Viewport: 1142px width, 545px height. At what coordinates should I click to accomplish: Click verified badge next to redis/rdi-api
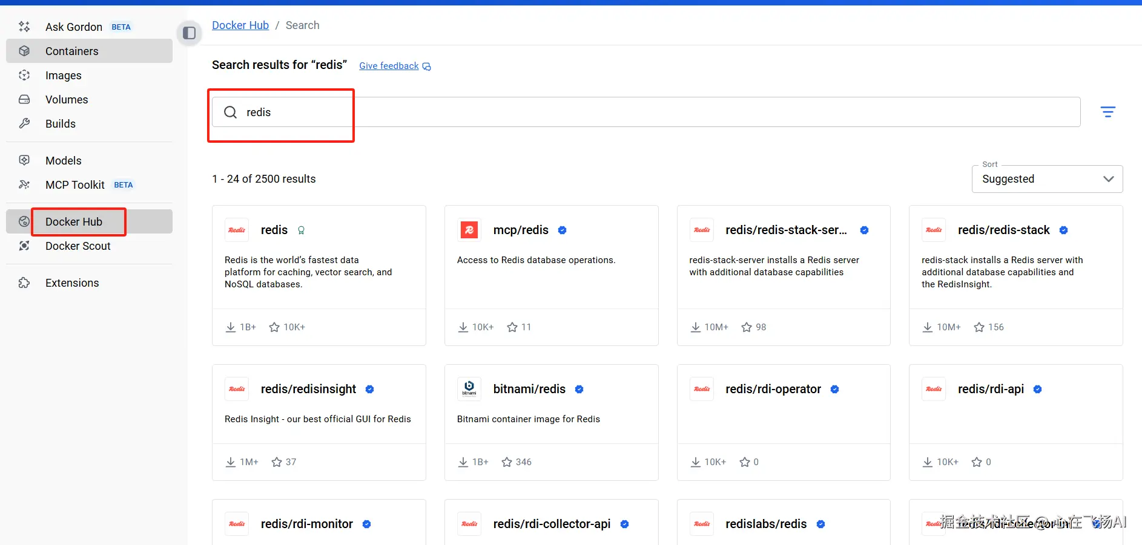point(1037,389)
